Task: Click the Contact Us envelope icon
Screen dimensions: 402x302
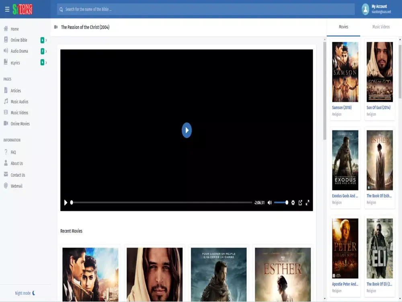Action: [x=6, y=174]
